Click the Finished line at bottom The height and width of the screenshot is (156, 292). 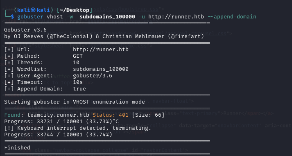17,148
